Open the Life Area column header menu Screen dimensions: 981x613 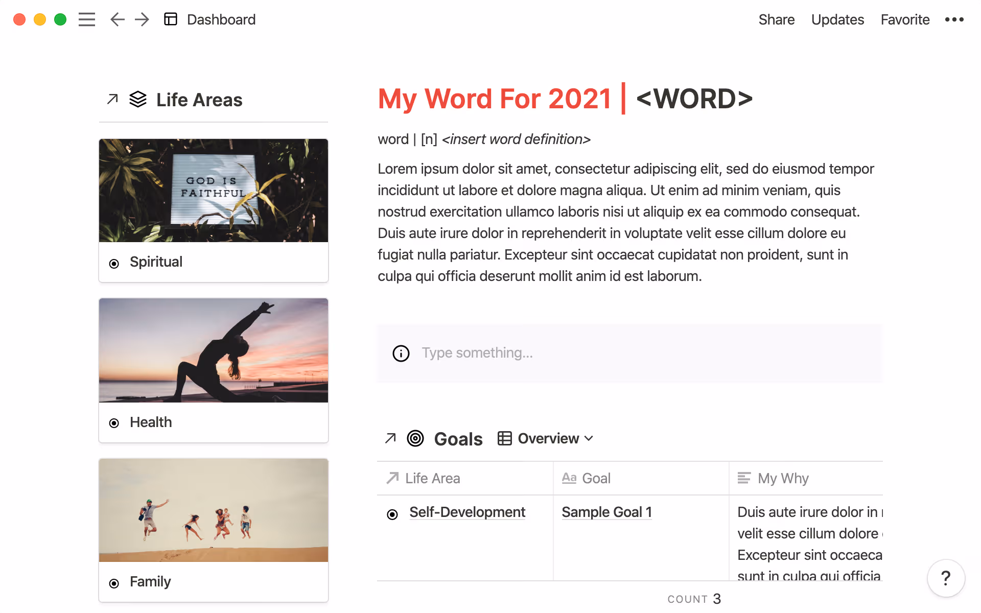pos(432,478)
